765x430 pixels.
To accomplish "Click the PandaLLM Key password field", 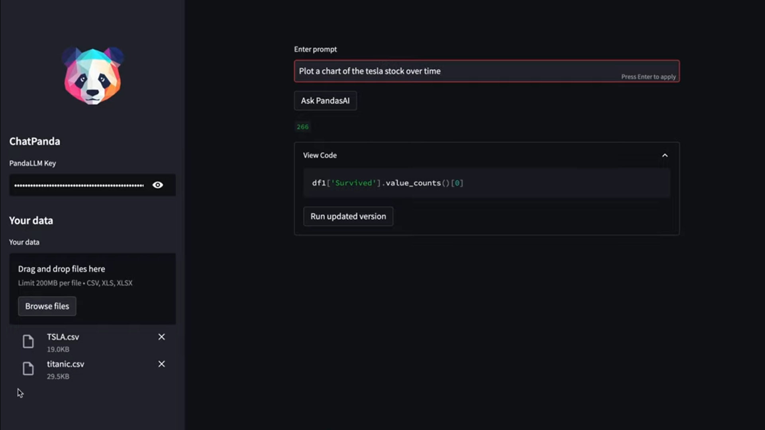I will pos(80,185).
